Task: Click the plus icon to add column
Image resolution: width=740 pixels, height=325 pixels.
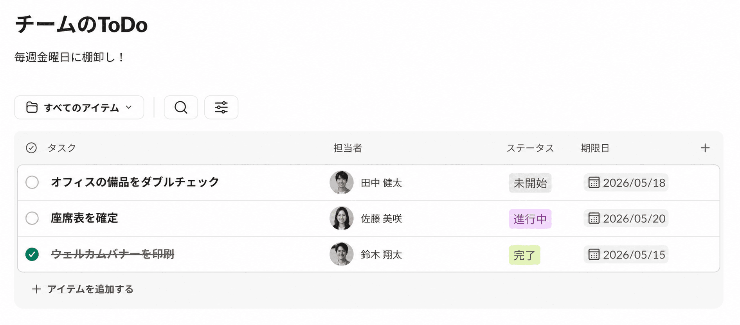Action: [x=705, y=148]
